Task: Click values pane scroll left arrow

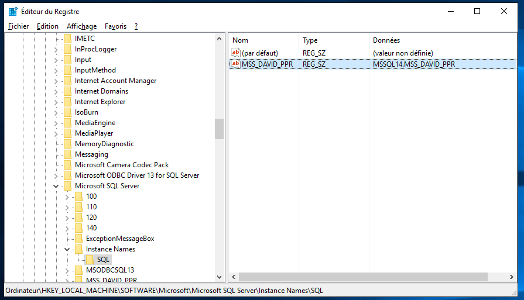Action: [x=234, y=277]
